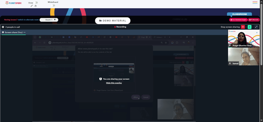
Task: Open call settings gear icon
Action: pos(3,27)
